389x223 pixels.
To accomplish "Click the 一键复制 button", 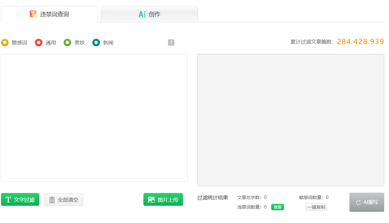I will point(316,207).
